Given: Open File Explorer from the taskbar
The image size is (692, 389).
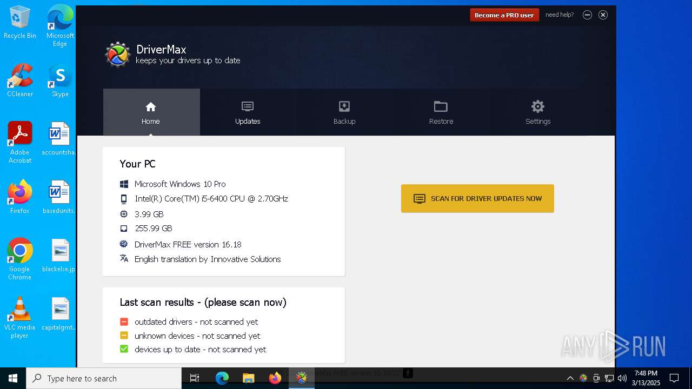Looking at the screenshot, I should click(248, 378).
